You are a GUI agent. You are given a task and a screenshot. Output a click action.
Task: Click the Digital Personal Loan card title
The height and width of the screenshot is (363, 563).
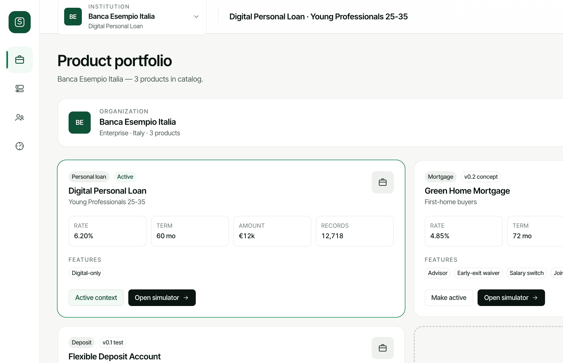coord(107,191)
